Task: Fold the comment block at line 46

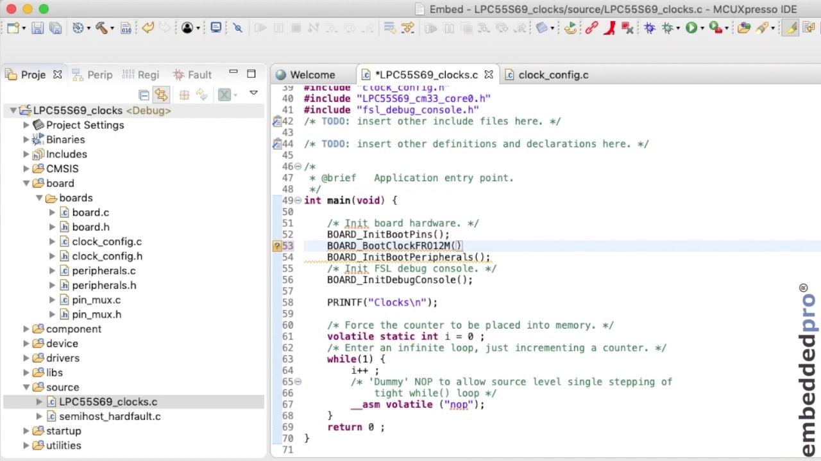Action: [x=298, y=166]
